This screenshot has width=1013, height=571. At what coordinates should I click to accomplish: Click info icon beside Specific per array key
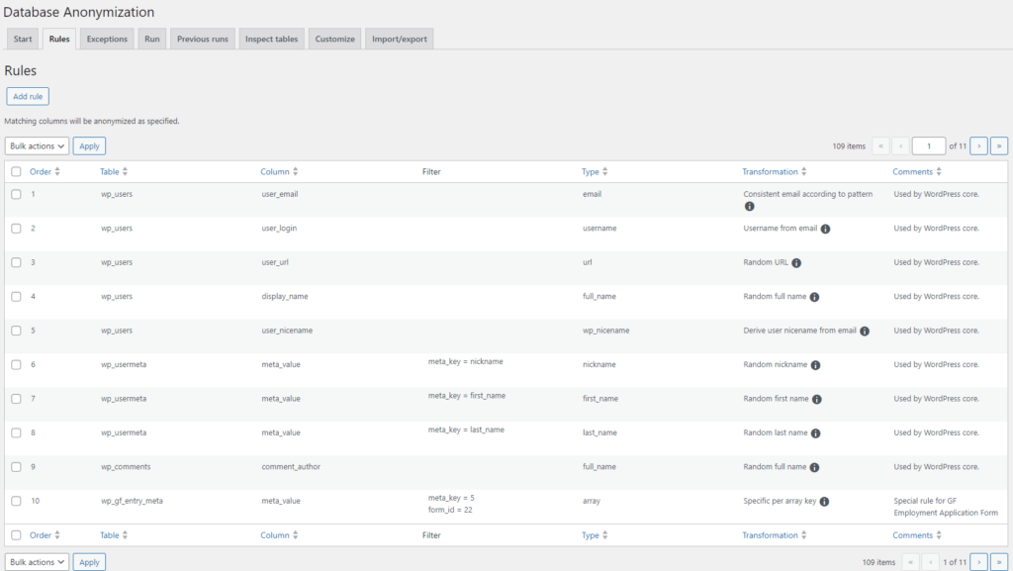(824, 502)
